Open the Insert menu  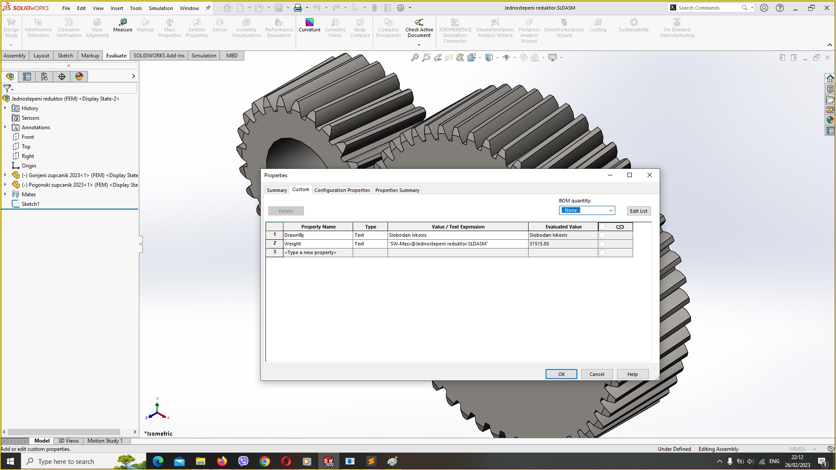coord(117,8)
